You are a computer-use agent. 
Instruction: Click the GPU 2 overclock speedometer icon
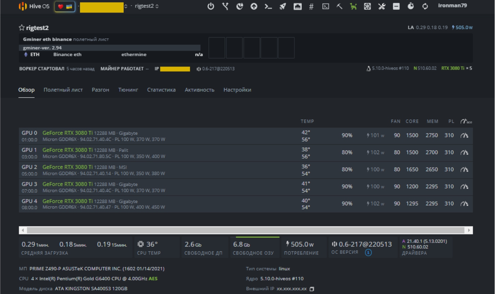click(464, 170)
